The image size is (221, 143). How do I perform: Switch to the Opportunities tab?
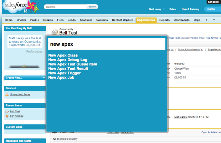pyautogui.click(x=146, y=20)
